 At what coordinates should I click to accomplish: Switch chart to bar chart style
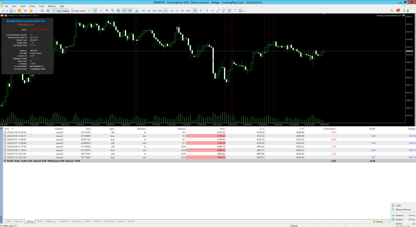[x=90, y=11]
